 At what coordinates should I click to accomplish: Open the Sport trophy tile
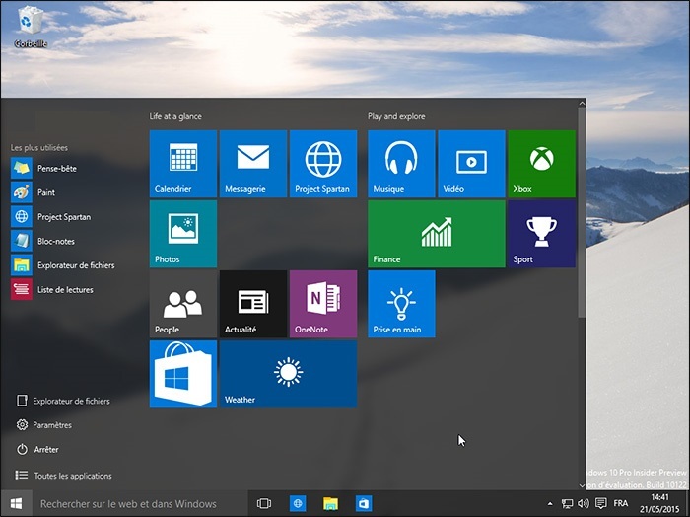[542, 234]
